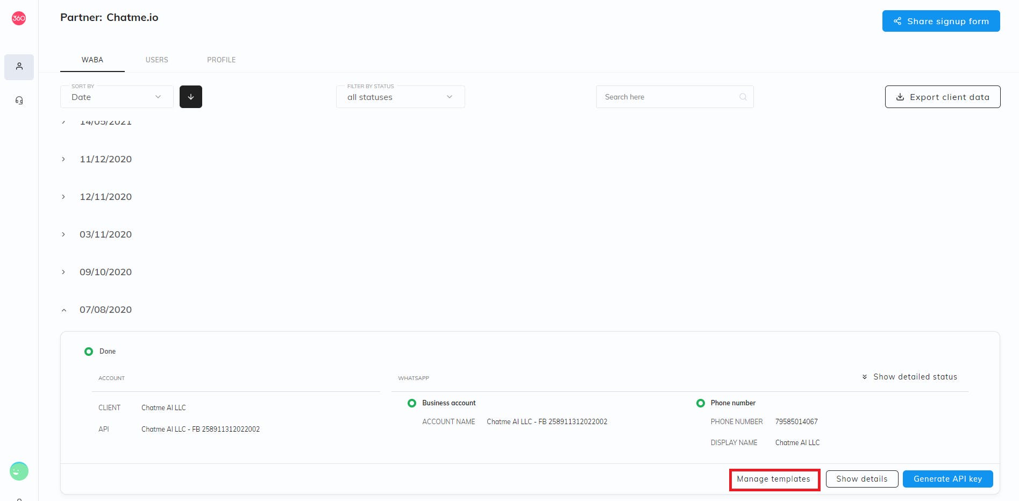Expand the 11/12/2020 date group

[63, 159]
